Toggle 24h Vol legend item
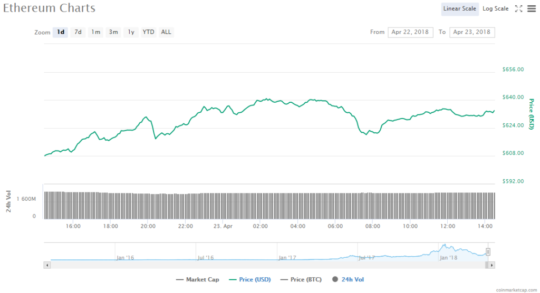The image size is (540, 293). (x=348, y=279)
